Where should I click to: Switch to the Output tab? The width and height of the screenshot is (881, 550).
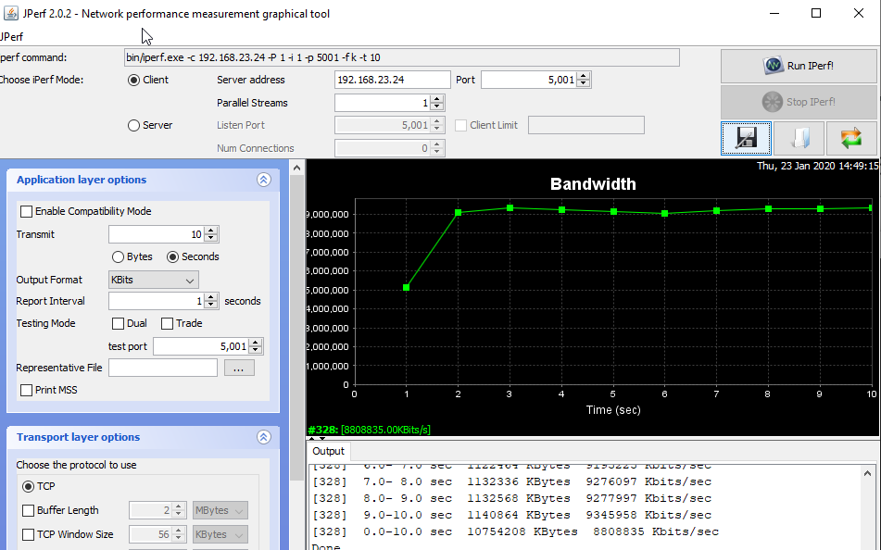[328, 451]
